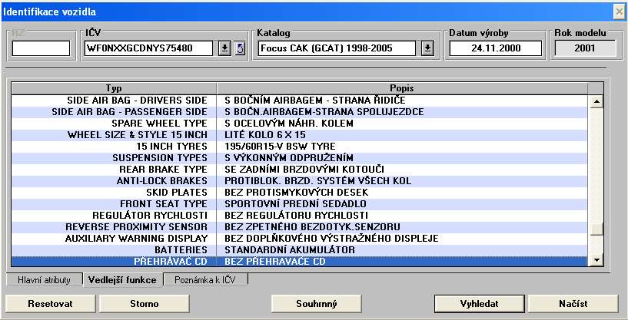The image size is (628, 320).
Task: Close the Identifikace vozidla window
Action: (618, 12)
